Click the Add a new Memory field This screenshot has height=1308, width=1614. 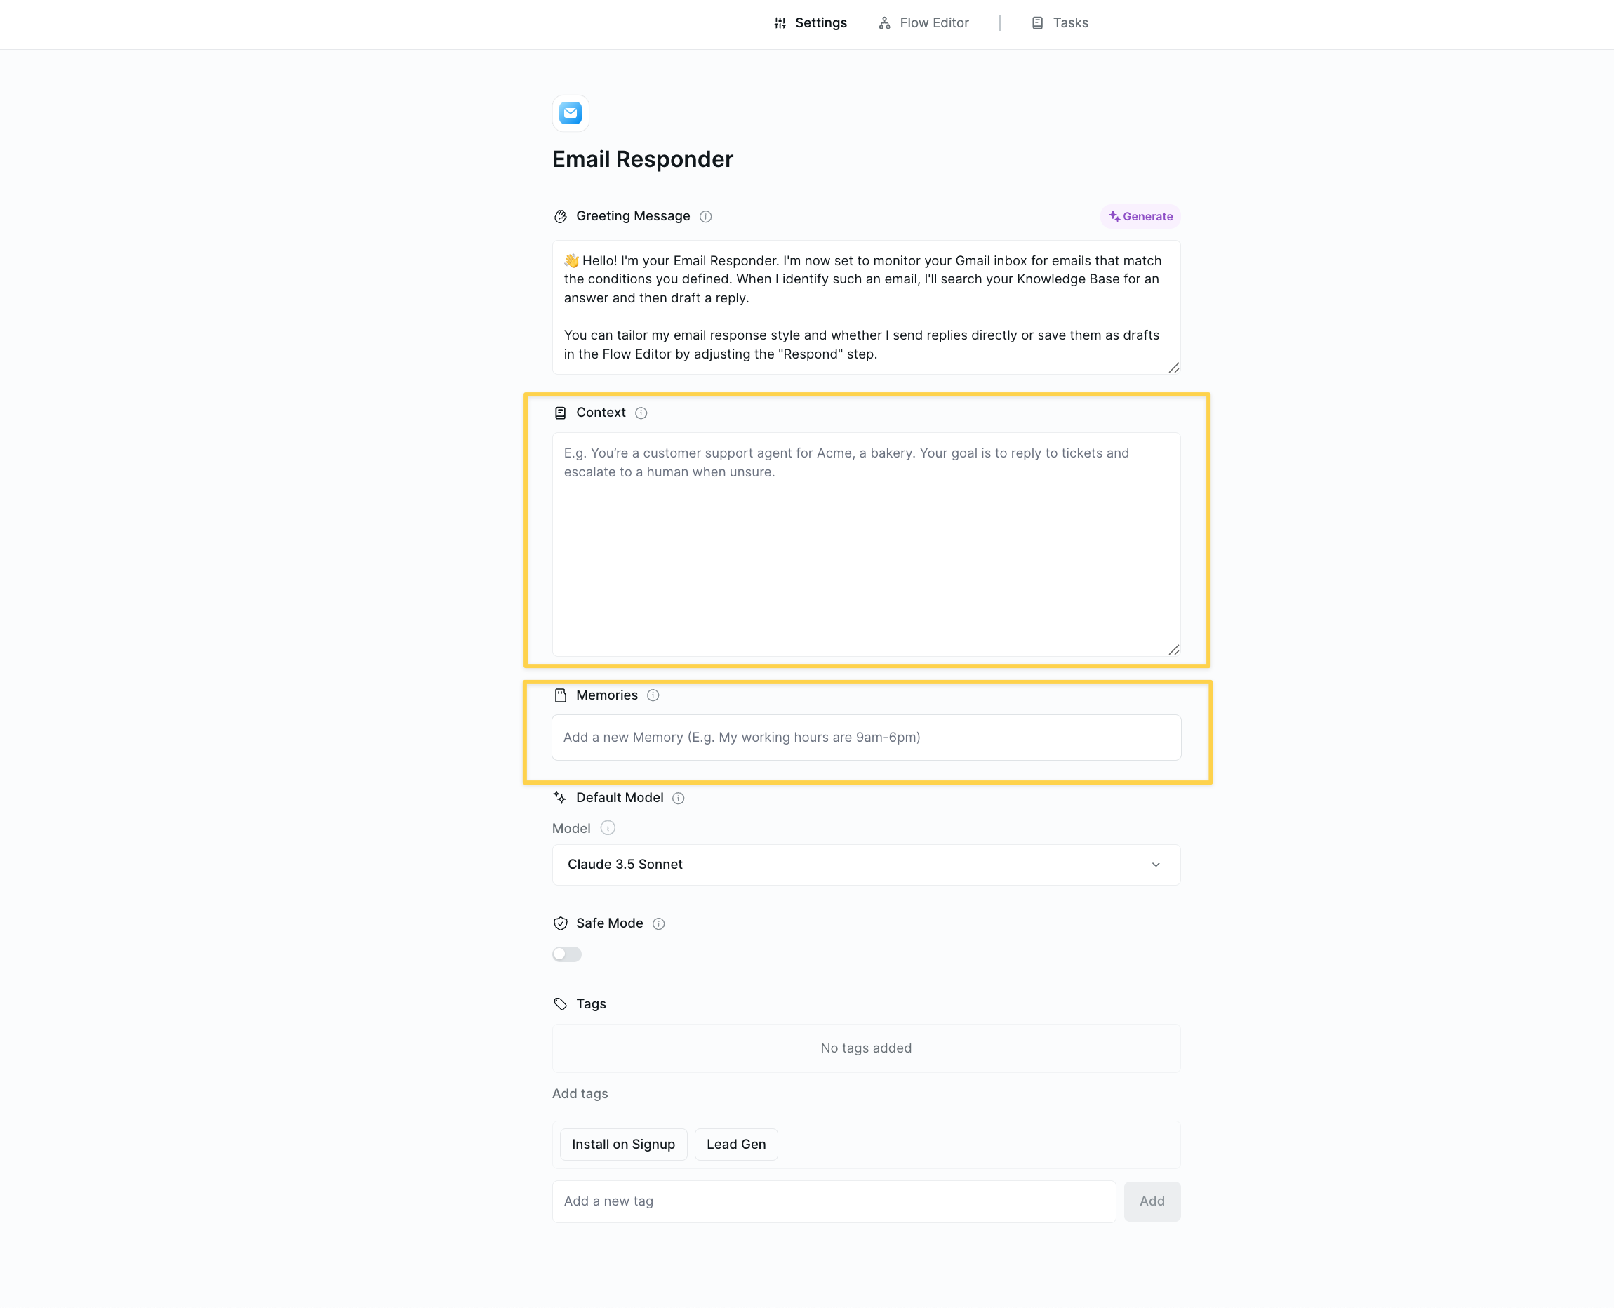(865, 737)
